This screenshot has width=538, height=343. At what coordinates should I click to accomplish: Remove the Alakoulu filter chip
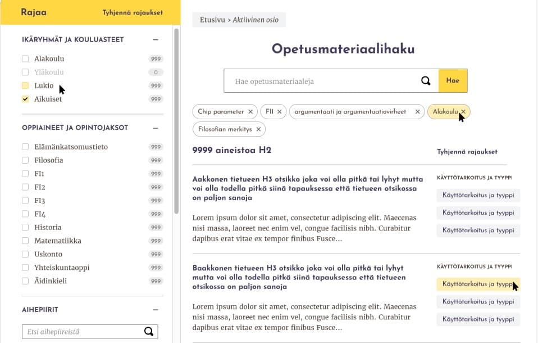(x=463, y=111)
